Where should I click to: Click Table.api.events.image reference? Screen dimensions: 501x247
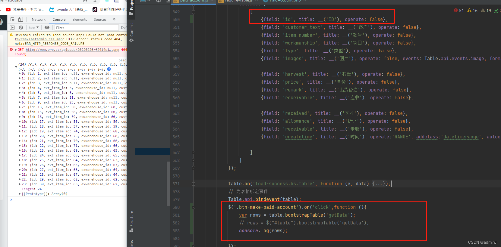point(454,59)
